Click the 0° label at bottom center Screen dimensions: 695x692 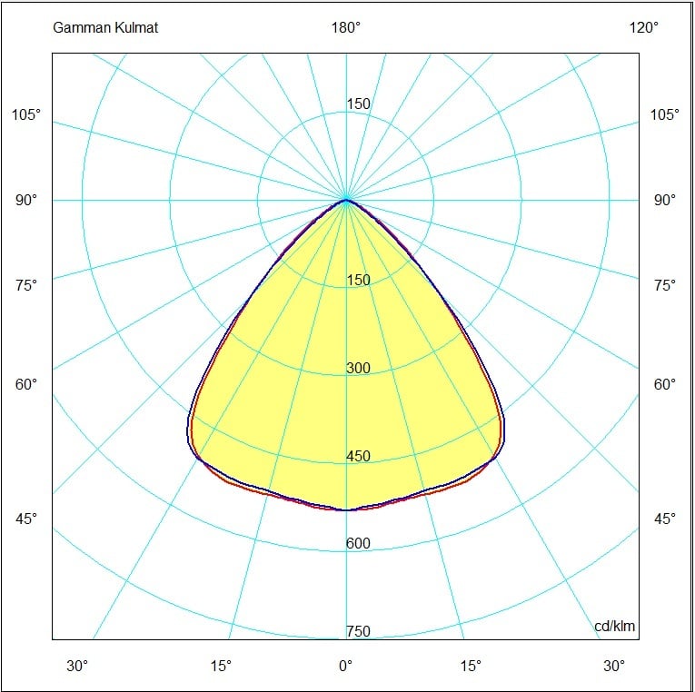[346, 666]
